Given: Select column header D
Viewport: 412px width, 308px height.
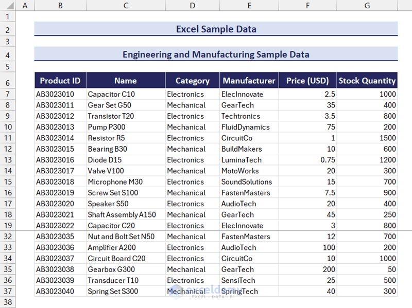Looking at the screenshot, I should (192, 6).
